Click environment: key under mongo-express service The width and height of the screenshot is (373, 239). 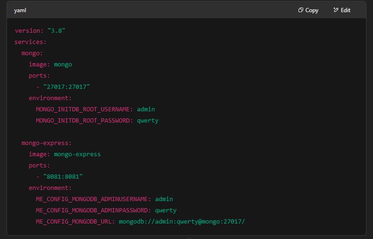click(x=50, y=188)
